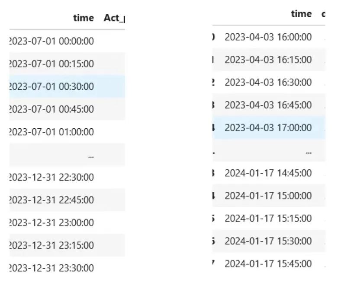
Task: Select the 2023-12-31 23:00:00 row
Action: point(67,222)
